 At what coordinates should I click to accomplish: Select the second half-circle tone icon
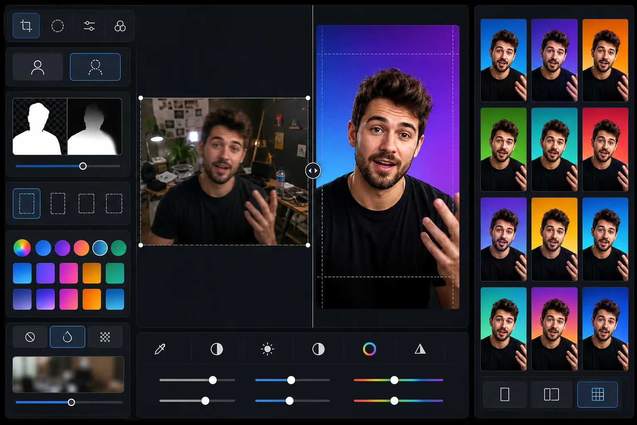318,349
